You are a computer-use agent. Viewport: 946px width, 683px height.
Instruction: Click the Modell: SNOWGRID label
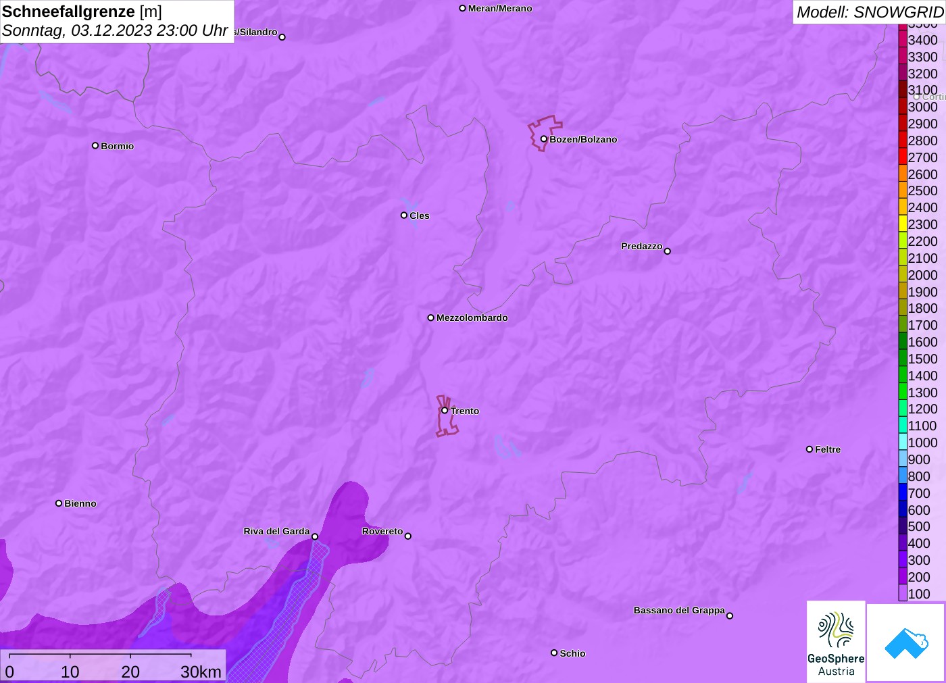tap(870, 12)
